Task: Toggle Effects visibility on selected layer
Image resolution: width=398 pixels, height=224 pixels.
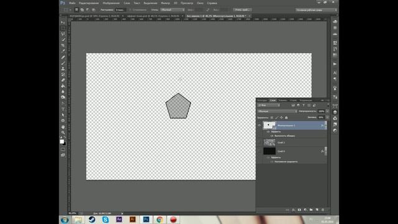Action: pyautogui.click(x=268, y=132)
